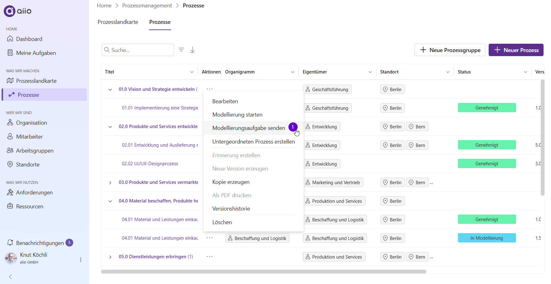Click Bern location tag in 02.01 row

point(417,145)
